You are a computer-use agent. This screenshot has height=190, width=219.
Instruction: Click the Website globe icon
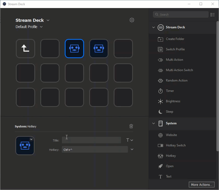pos(160,135)
